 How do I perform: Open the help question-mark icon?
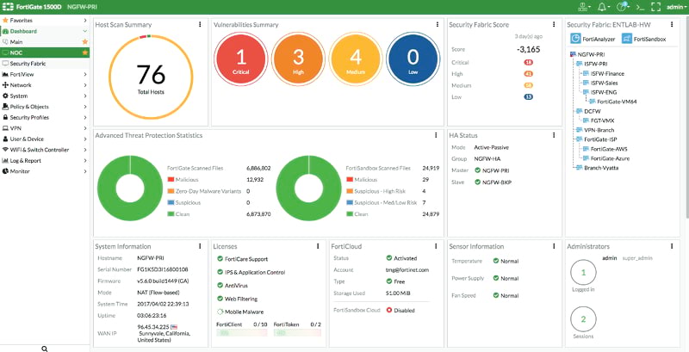[x=622, y=7]
